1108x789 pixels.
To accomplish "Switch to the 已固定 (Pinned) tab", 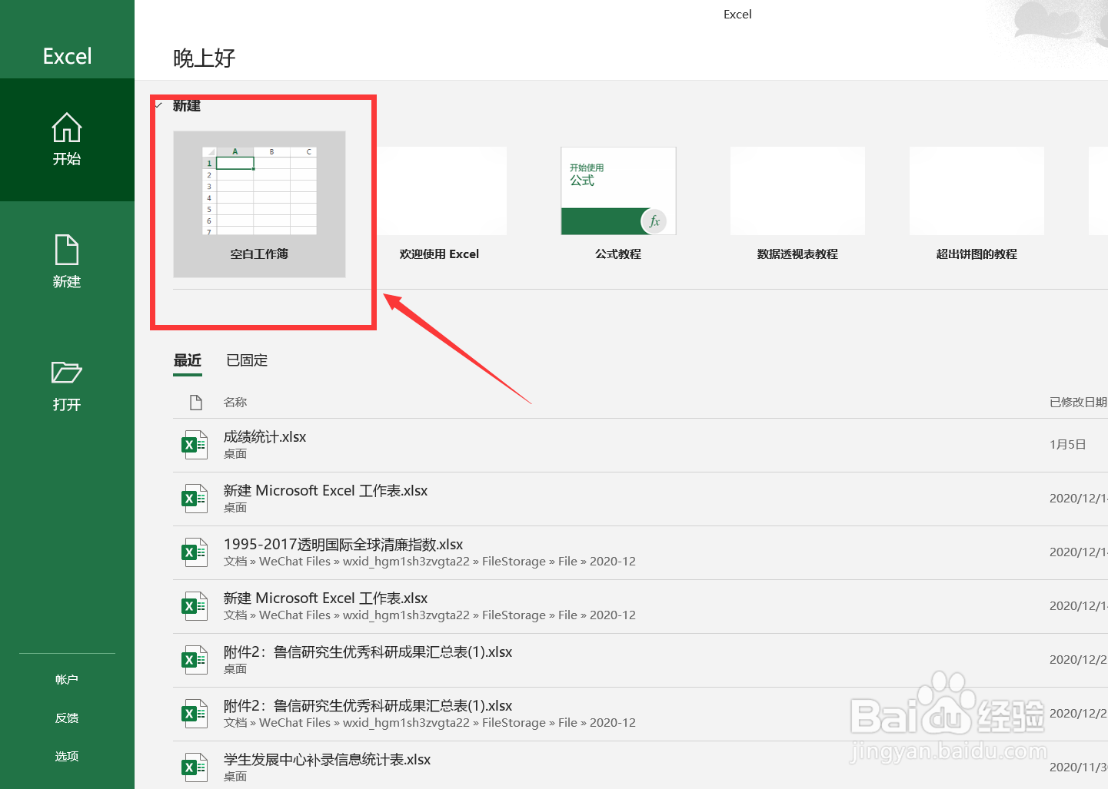I will (246, 360).
